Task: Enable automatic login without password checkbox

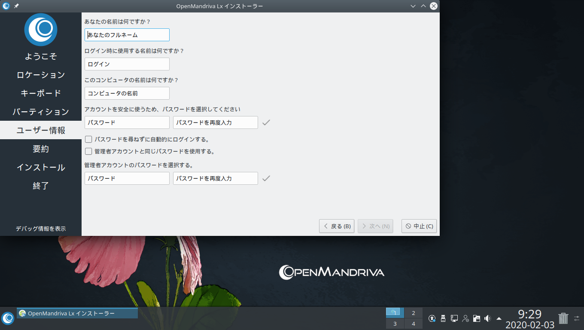Action: (88, 139)
